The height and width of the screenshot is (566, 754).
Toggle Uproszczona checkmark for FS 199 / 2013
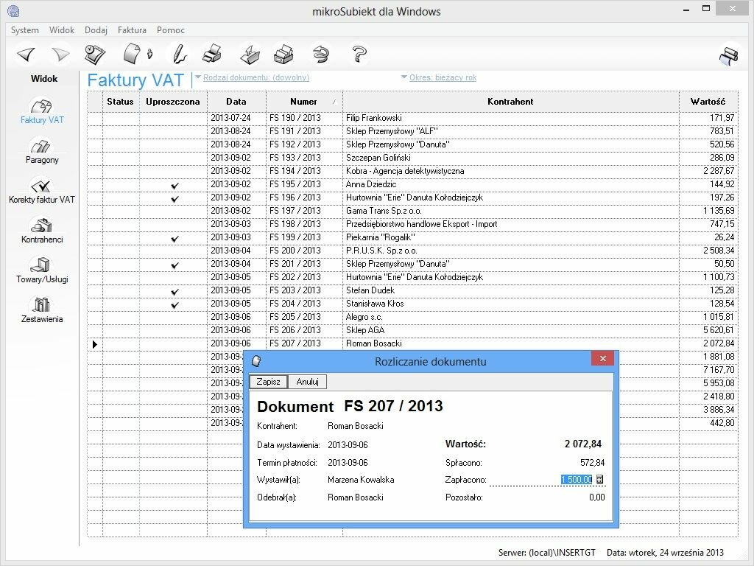click(174, 237)
